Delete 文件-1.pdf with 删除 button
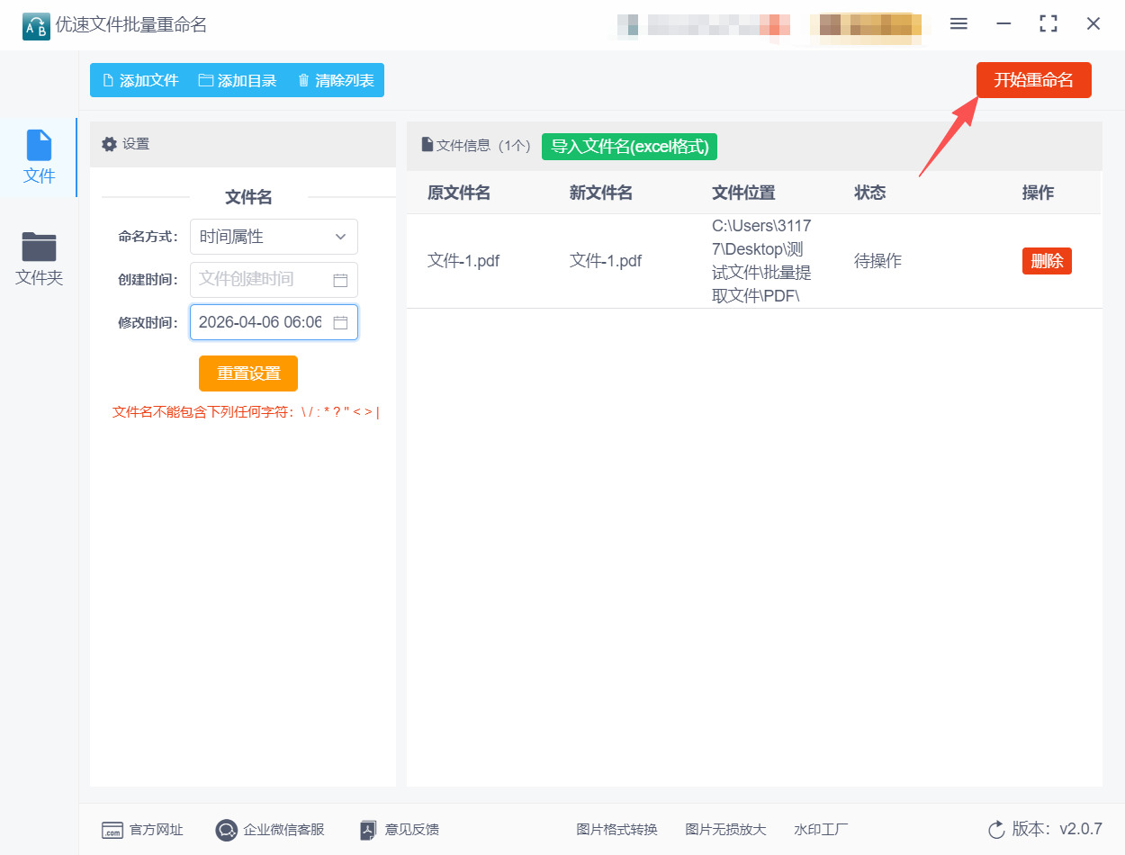This screenshot has width=1125, height=855. click(x=1047, y=261)
